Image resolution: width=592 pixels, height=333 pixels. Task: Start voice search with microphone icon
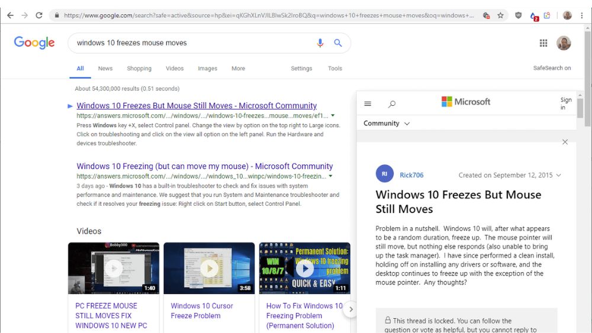coord(320,43)
